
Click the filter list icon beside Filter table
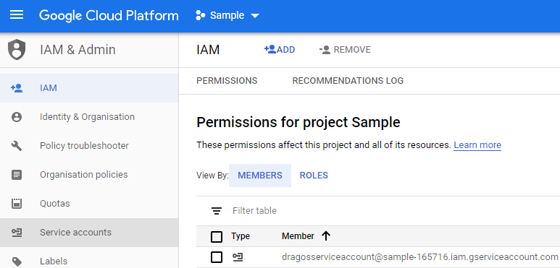tap(217, 211)
